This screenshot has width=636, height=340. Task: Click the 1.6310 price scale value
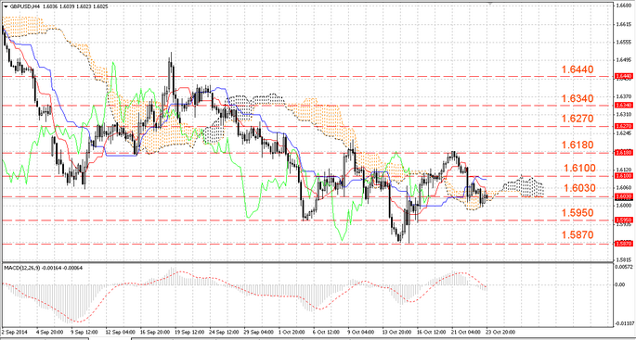623,115
